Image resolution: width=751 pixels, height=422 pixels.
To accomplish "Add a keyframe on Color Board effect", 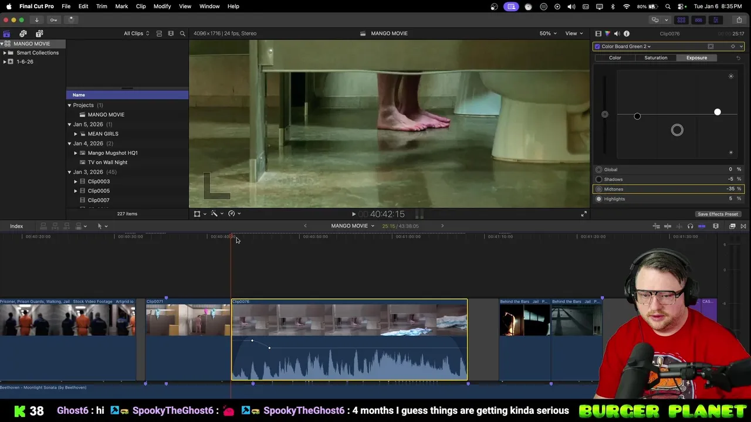I will click(733, 46).
